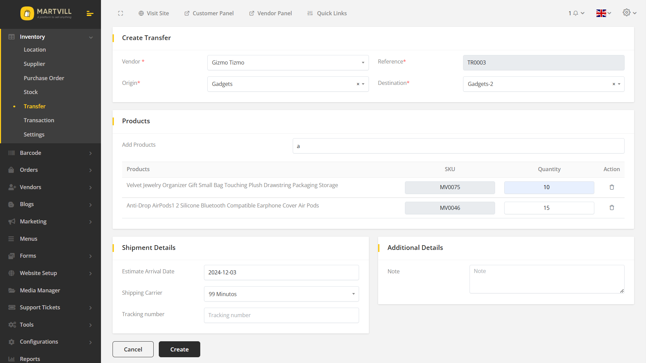The width and height of the screenshot is (646, 363).
Task: Expand the Barcode sidebar menu
Action: (50, 153)
